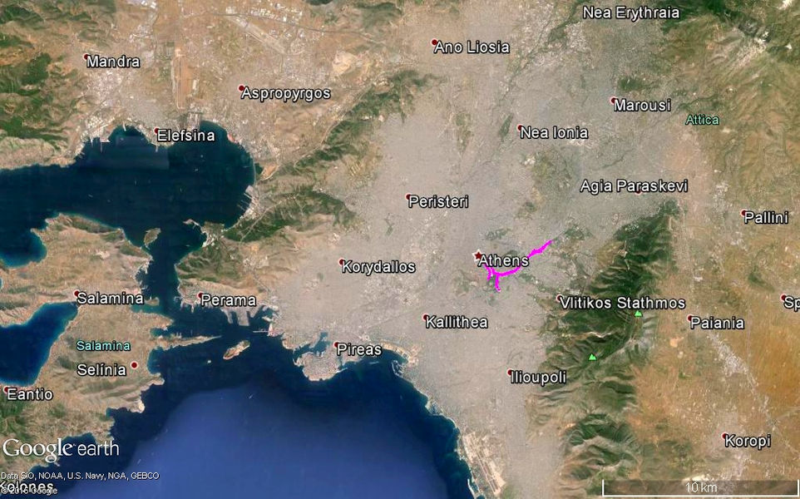The width and height of the screenshot is (800, 499).
Task: Click the Agia Paraskevi label
Action: point(634,186)
